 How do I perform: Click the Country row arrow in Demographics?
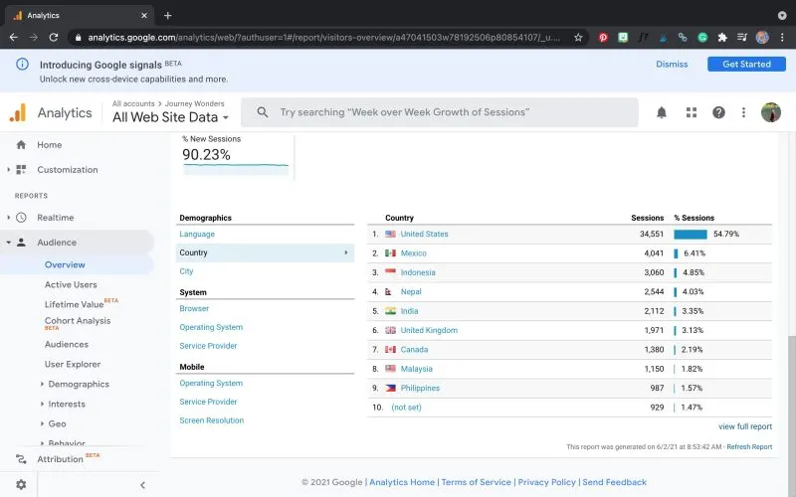(346, 252)
